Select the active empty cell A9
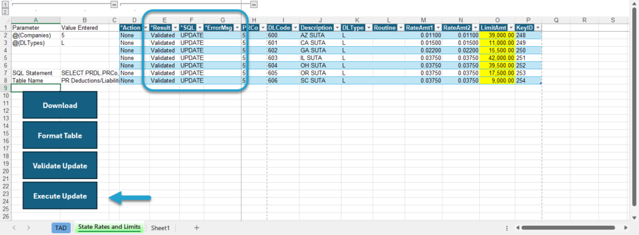 point(36,88)
